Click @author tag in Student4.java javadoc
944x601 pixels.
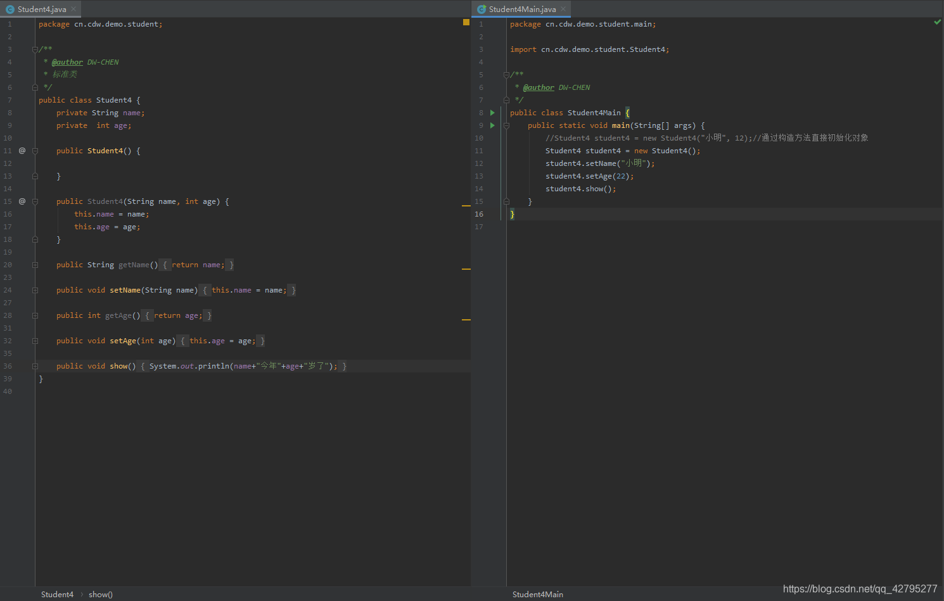67,62
